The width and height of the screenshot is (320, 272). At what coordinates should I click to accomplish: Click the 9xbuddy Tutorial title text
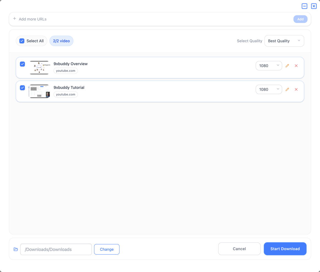tap(69, 87)
